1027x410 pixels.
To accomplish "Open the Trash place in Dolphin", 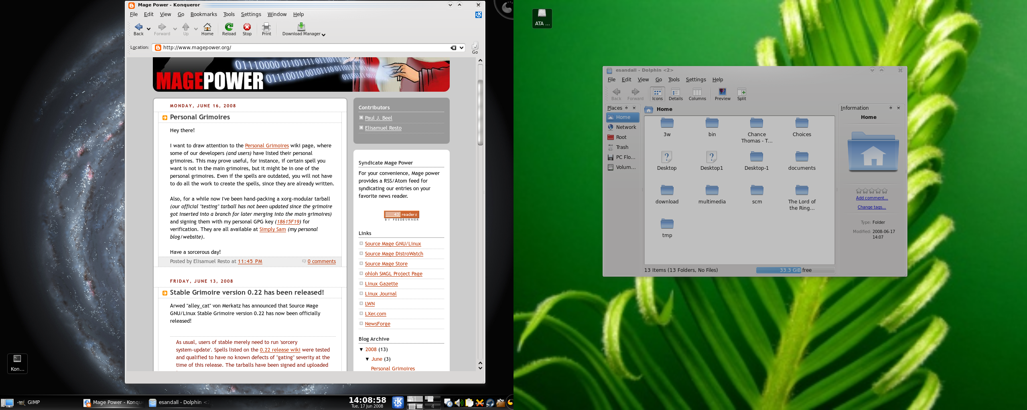I will [622, 147].
